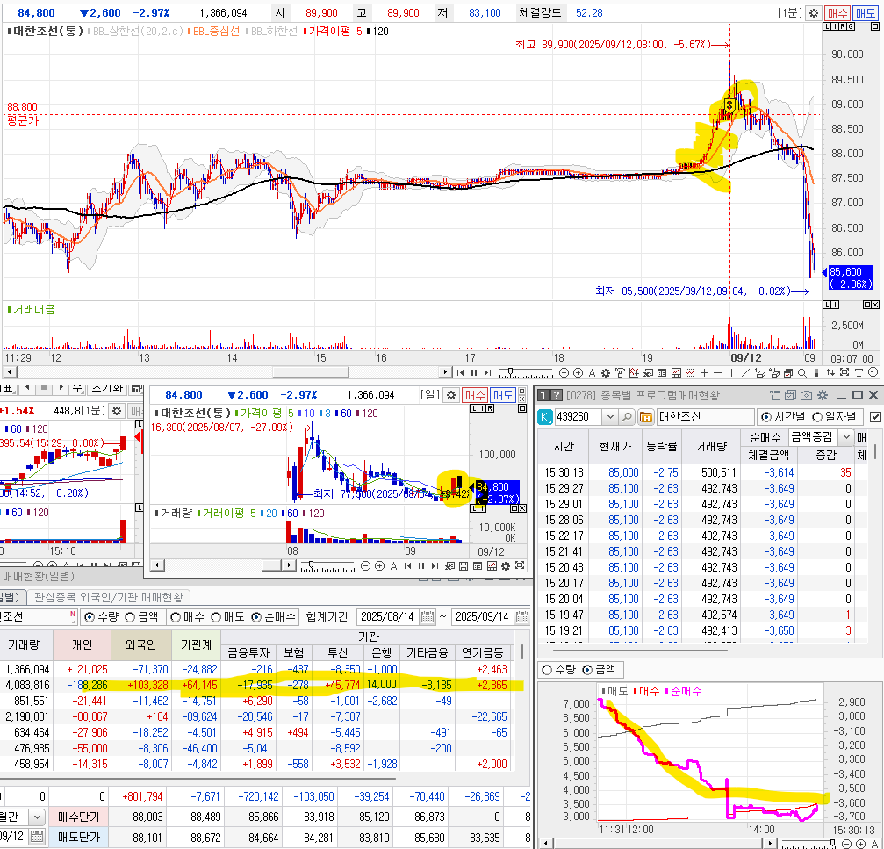
Task: Click the erase-all tool in the chart toolbar
Action: click(773, 372)
